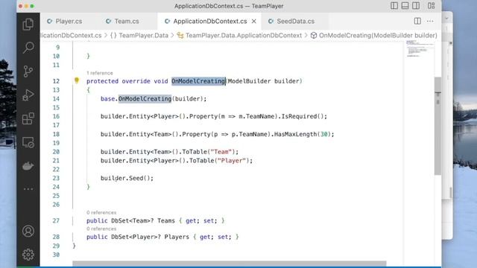Click the vertical editor scrollbar

tap(437, 126)
